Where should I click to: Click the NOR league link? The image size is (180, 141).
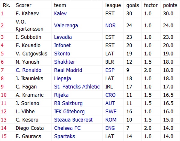point(110,25)
